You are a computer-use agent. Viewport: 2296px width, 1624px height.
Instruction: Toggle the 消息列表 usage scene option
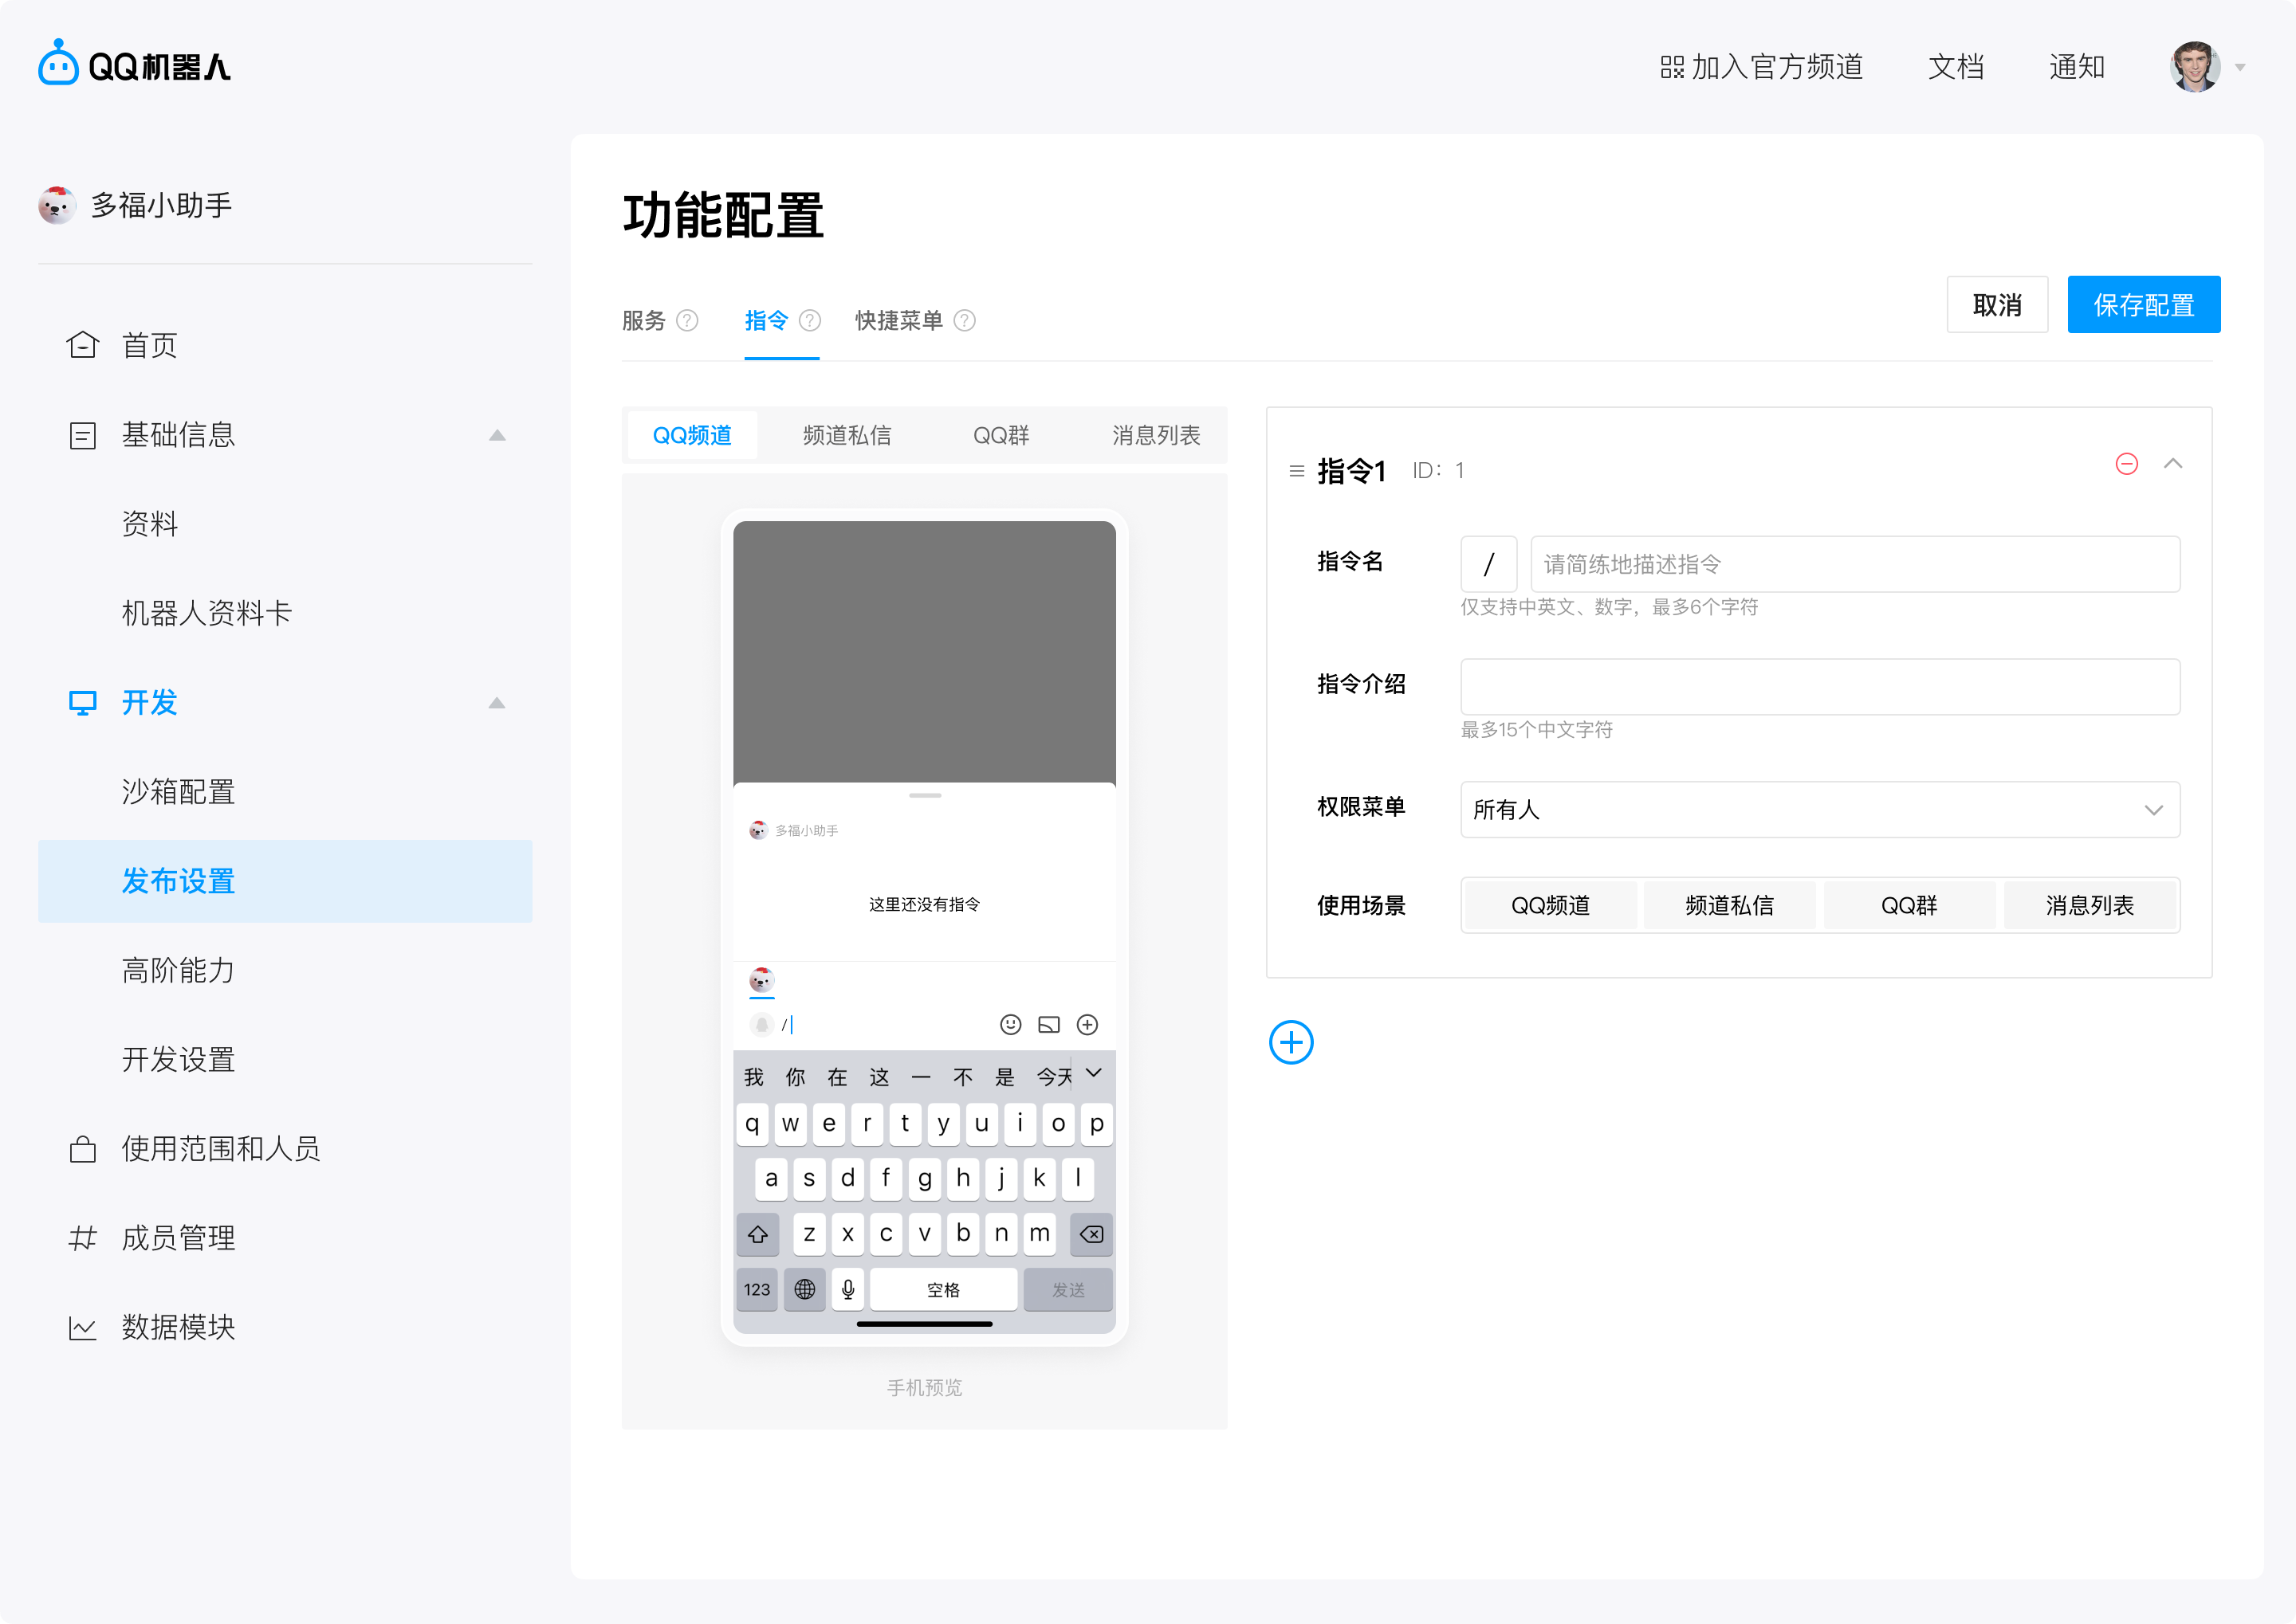(2089, 905)
